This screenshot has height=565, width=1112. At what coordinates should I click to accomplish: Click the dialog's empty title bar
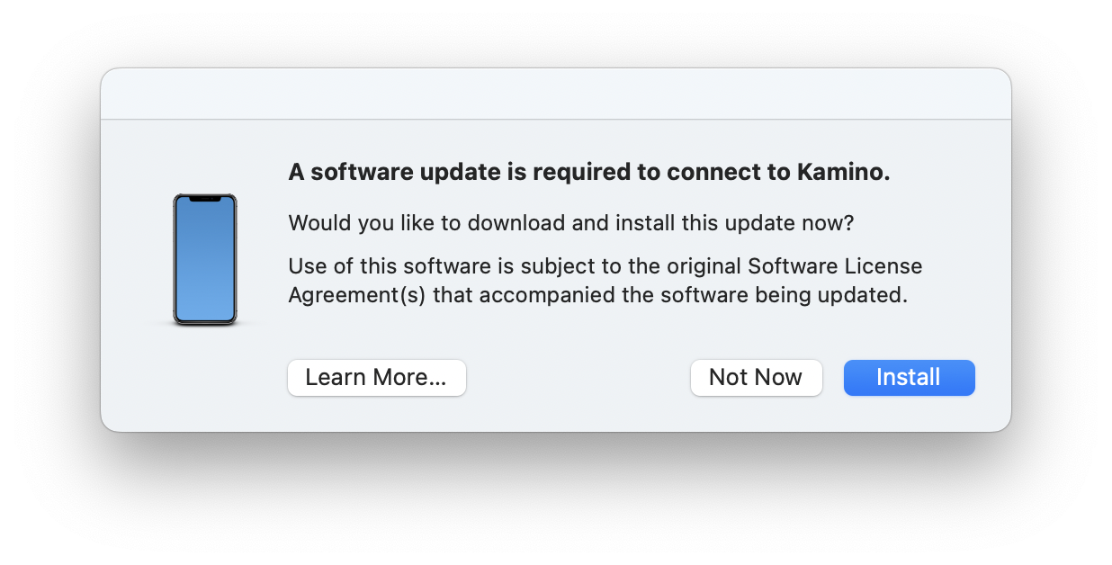click(x=555, y=94)
